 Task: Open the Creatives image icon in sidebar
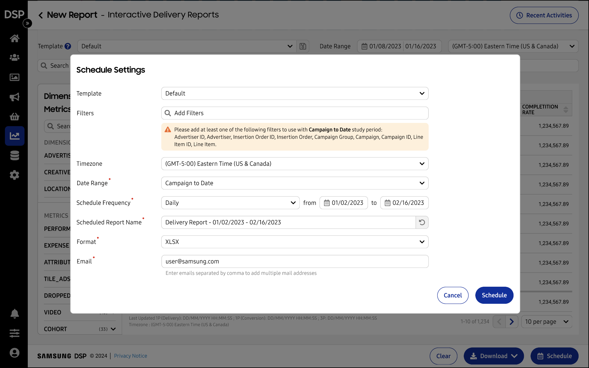point(14,77)
